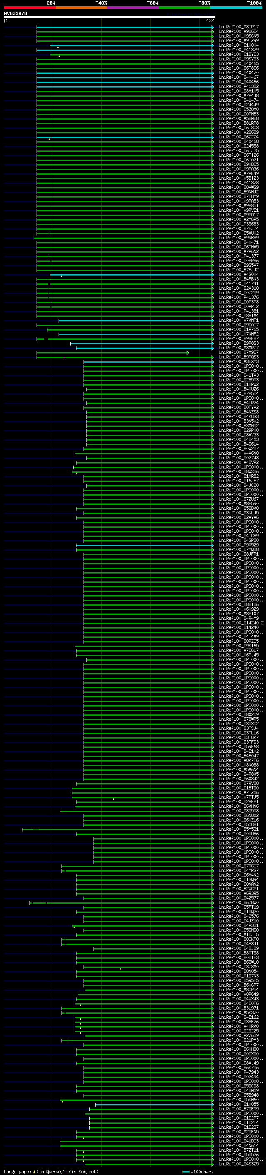Screen dimensions: 266x1175
Task: Click the cyan ~100% identity color segment
Action: click(236, 8)
